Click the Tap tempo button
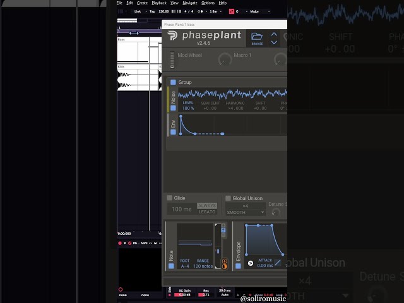This screenshot has width=404, height=303. pos(152,11)
